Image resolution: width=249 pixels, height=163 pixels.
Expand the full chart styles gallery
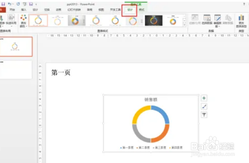coord(184,25)
